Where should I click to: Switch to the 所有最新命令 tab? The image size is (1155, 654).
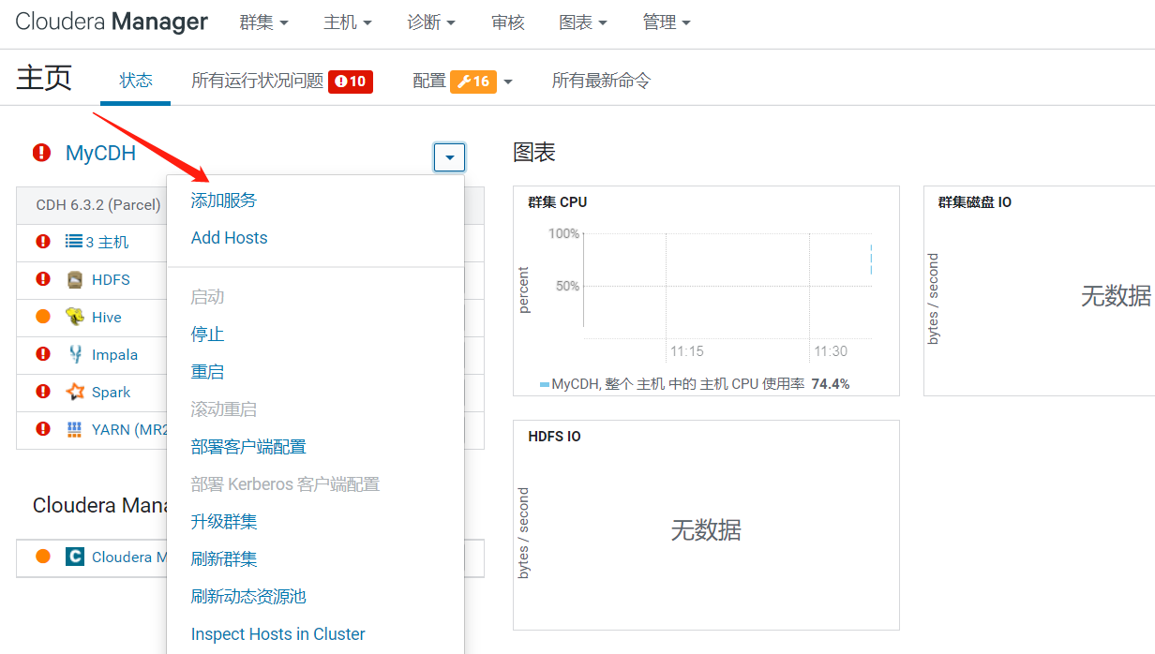coord(601,82)
